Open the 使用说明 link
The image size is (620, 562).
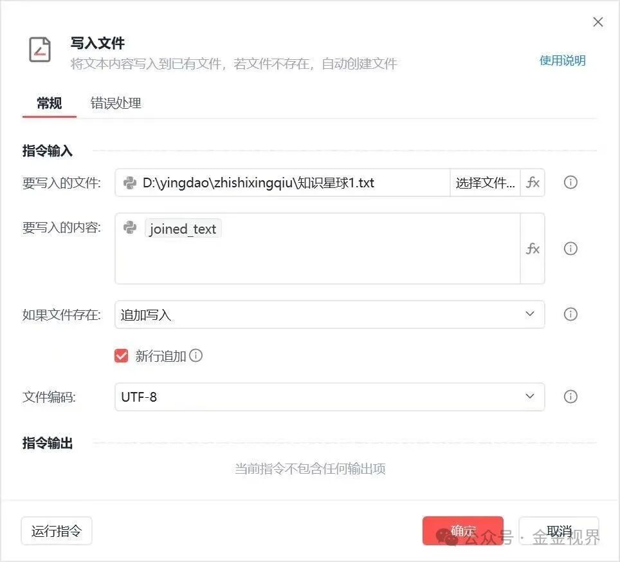click(562, 61)
